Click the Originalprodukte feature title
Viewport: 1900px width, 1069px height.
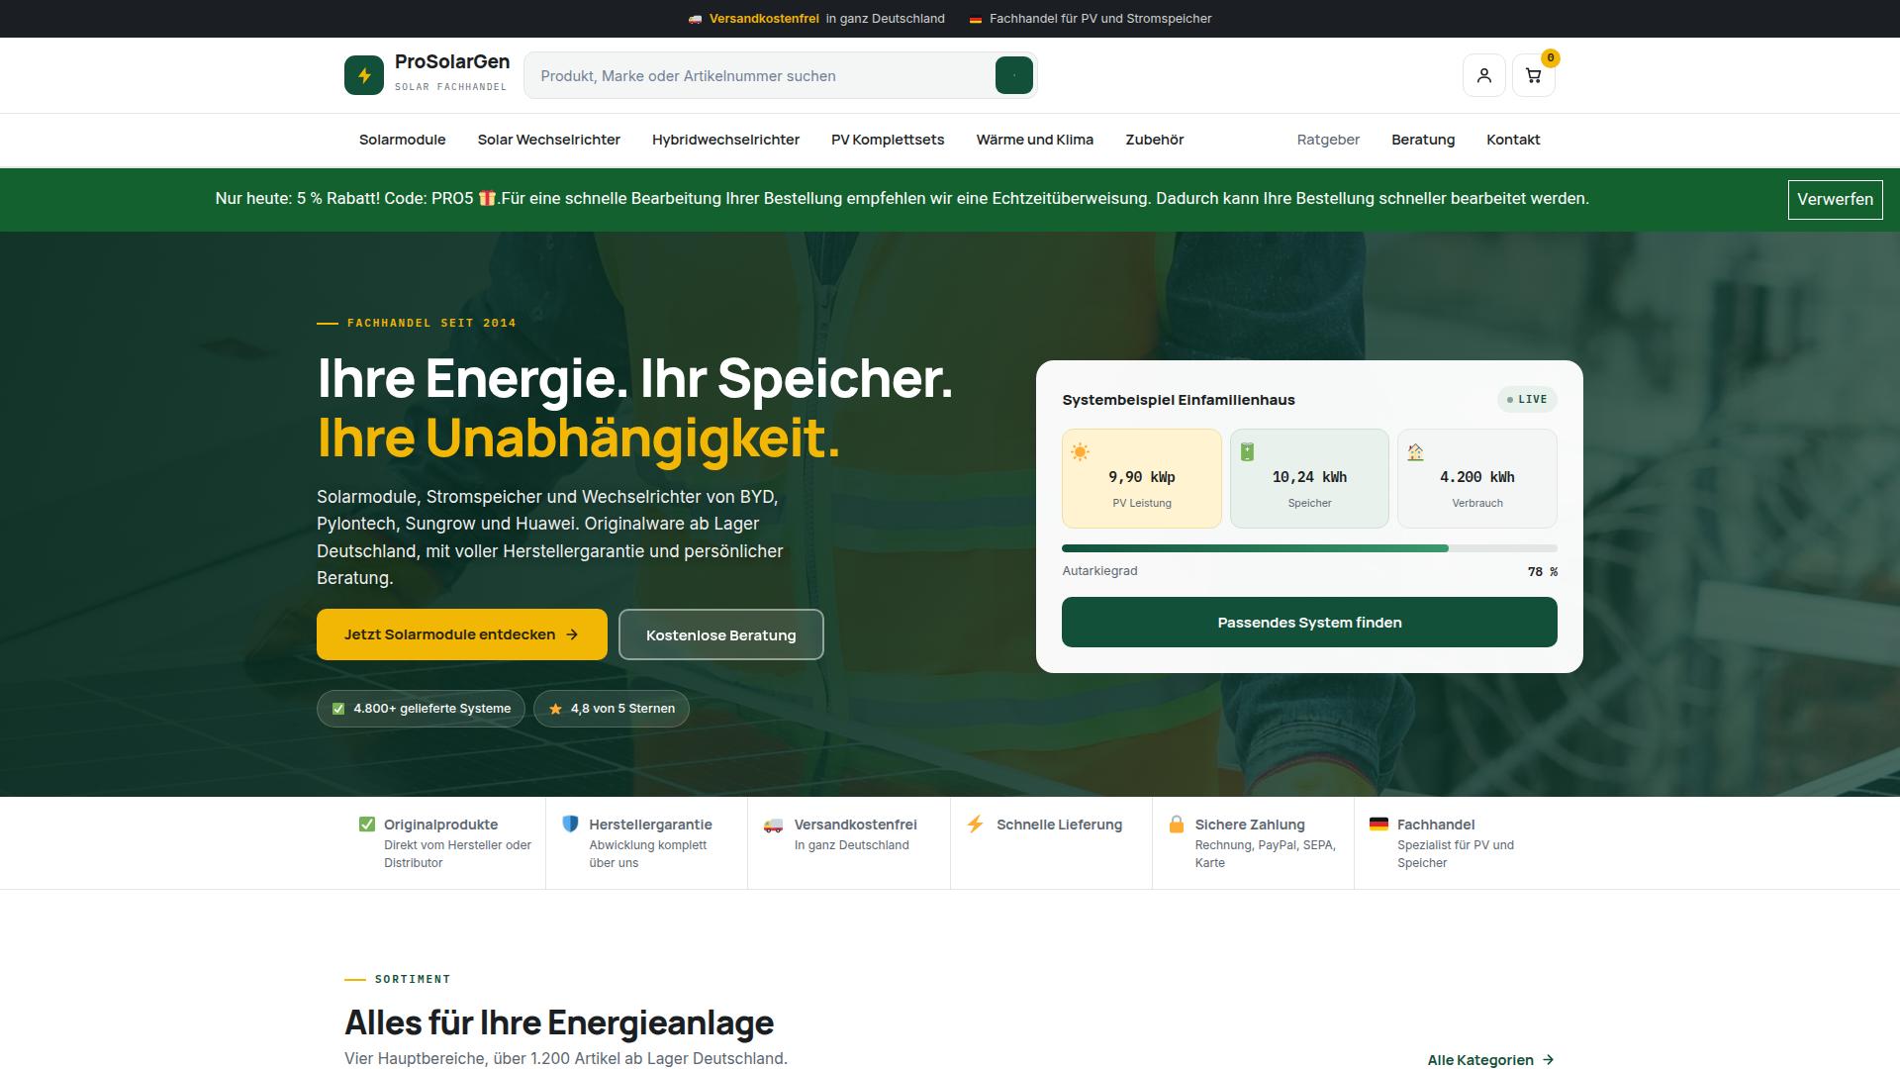tap(440, 825)
